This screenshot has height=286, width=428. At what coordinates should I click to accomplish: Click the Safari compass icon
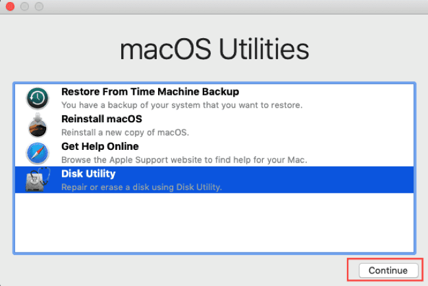38,153
